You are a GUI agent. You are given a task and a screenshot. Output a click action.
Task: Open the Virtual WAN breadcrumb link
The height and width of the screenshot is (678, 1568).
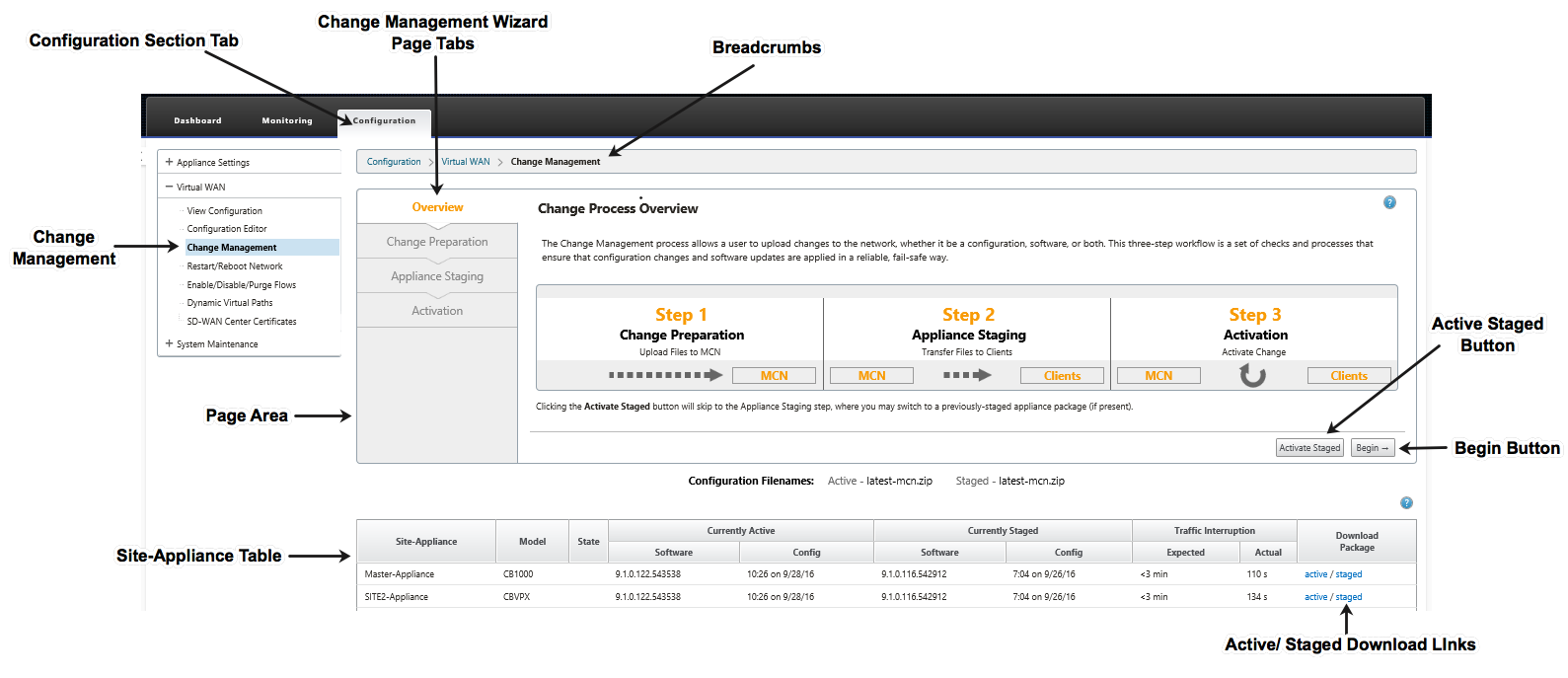tap(466, 162)
